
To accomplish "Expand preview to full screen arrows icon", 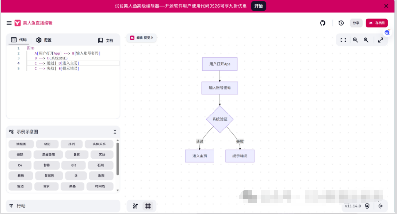I will pyautogui.click(x=381, y=40).
